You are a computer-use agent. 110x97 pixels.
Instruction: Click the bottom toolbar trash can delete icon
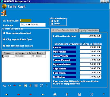tap(67, 94)
